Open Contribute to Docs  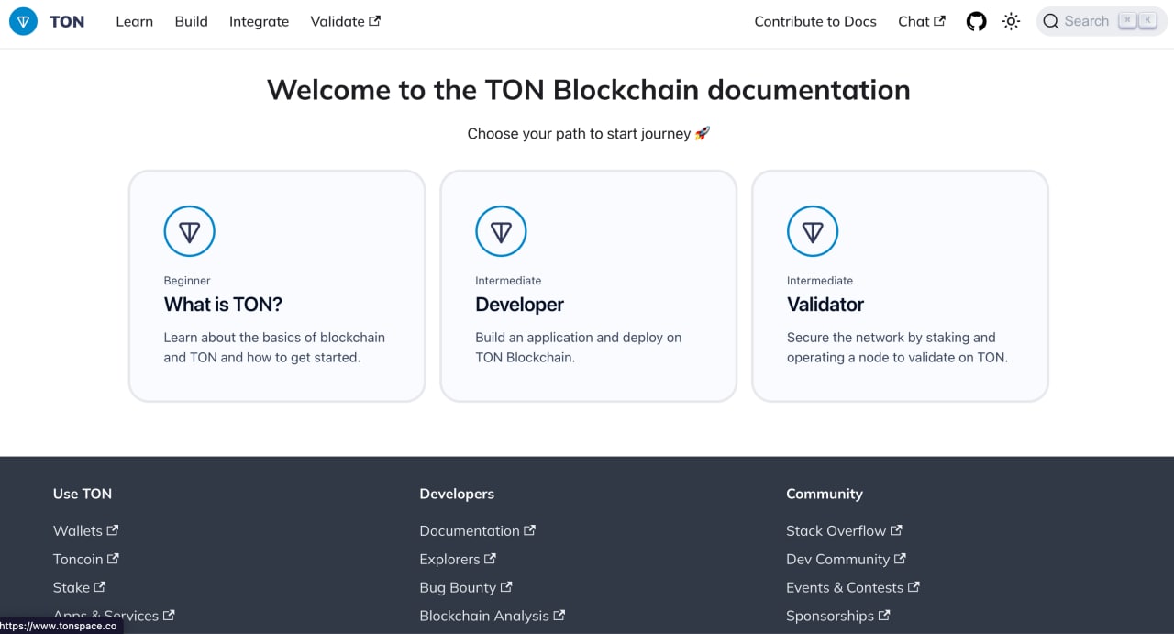pyautogui.click(x=815, y=21)
